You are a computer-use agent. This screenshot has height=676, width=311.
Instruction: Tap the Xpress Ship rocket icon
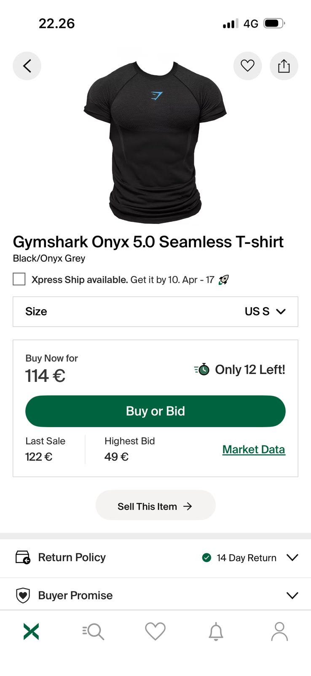pos(224,280)
